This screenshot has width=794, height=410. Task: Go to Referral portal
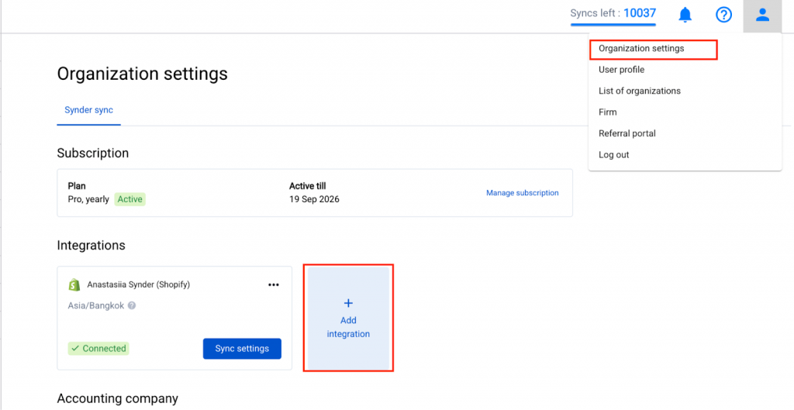pos(627,133)
